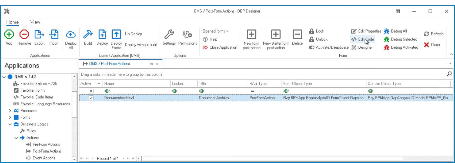Open Help from the ribbon
The image size is (455, 163).
coord(210,39)
